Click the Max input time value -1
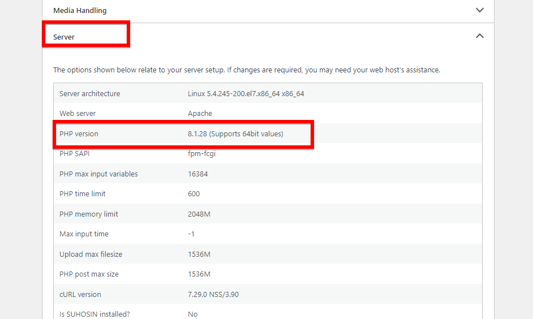The height and width of the screenshot is (319, 533). tap(192, 234)
